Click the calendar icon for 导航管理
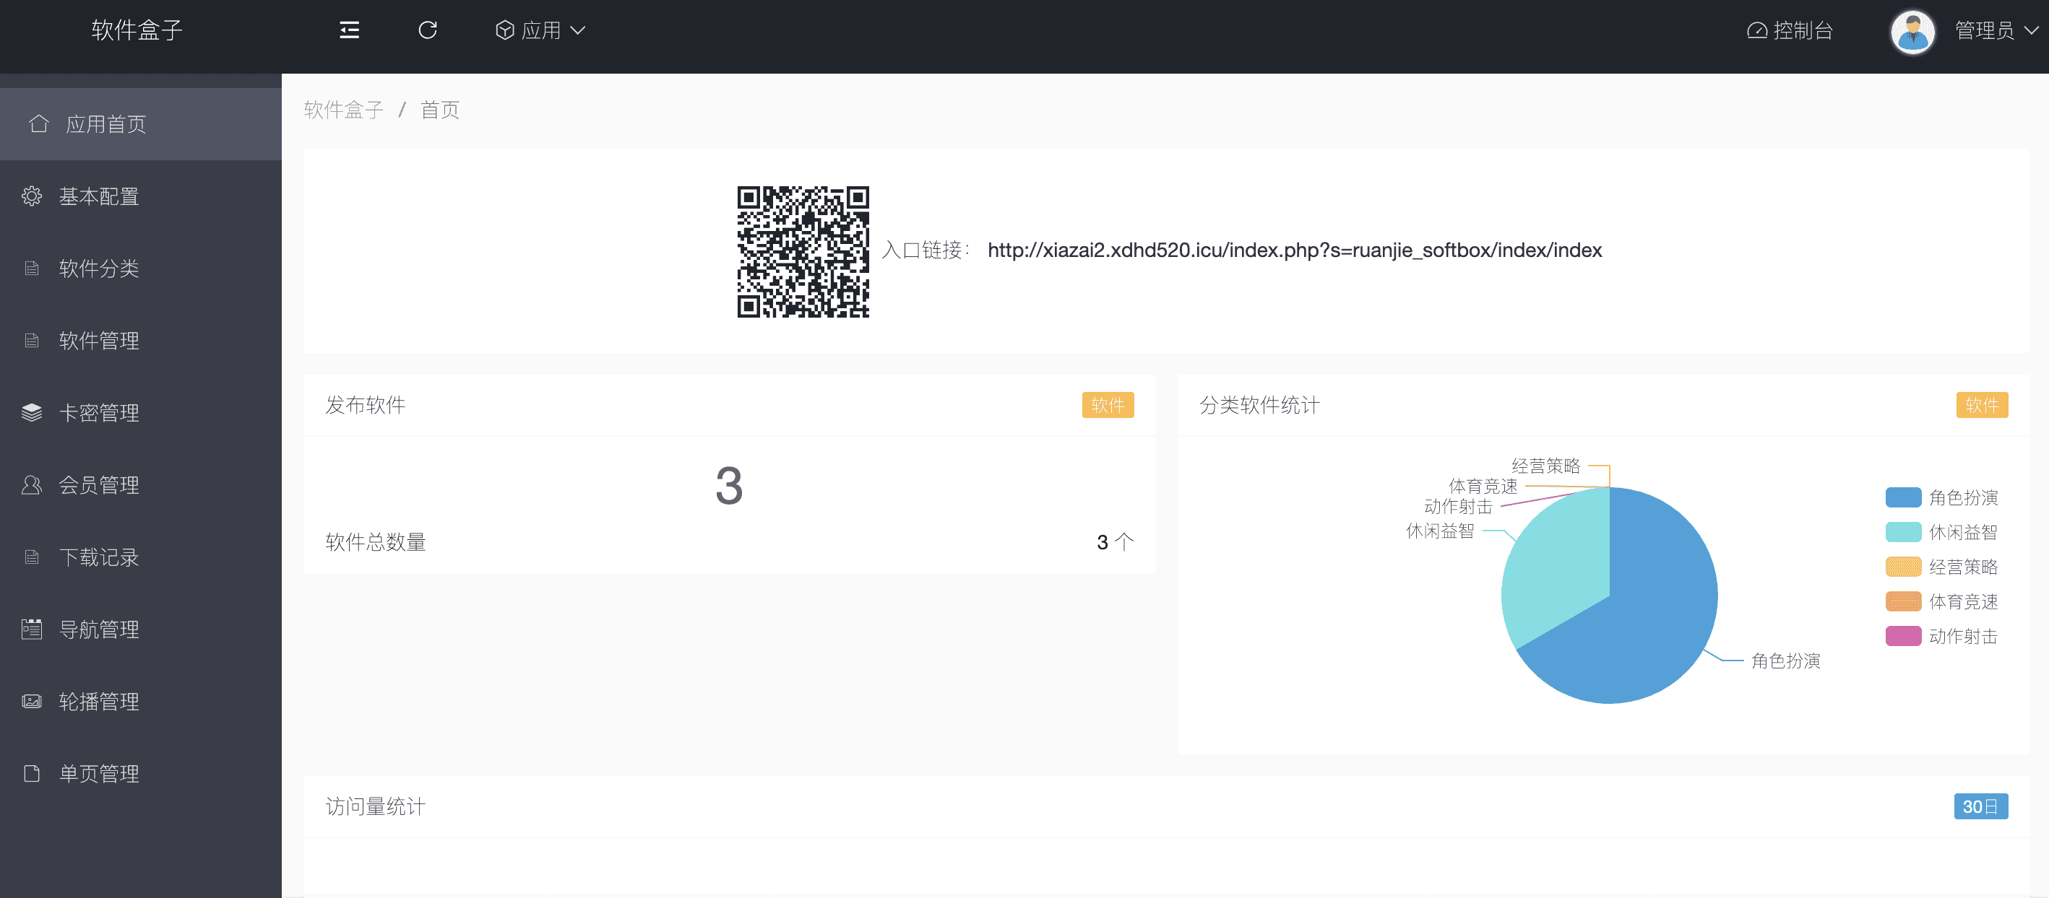 (x=32, y=629)
